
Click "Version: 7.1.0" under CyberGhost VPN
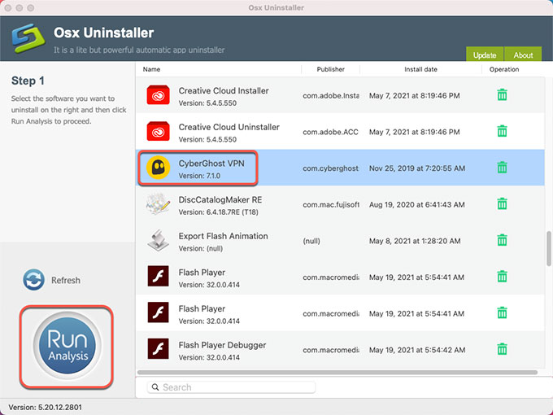pyautogui.click(x=199, y=176)
